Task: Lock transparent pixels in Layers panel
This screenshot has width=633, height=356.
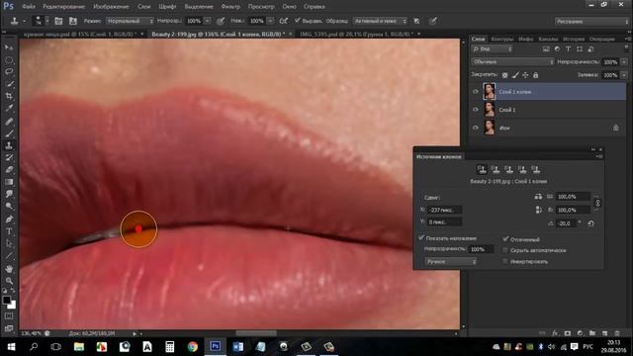Action: [x=504, y=75]
